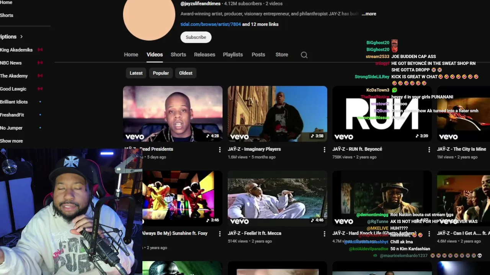Play the RUN ft. Beyoncé thumbnail

(382, 114)
